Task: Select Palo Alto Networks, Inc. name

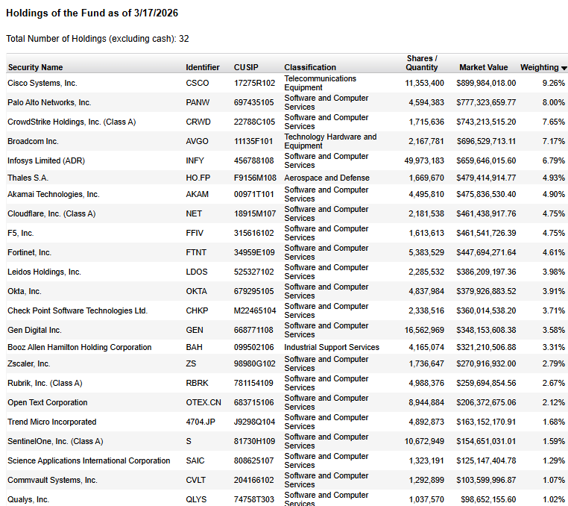Action: (x=49, y=103)
